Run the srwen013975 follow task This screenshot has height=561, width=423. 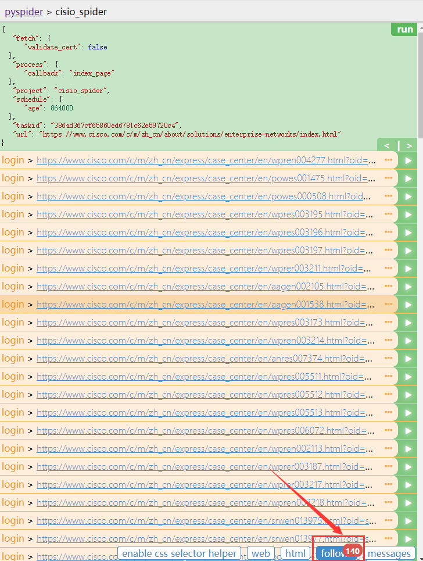[x=408, y=520]
